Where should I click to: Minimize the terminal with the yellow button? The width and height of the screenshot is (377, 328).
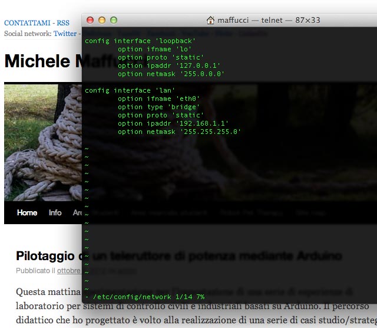pyautogui.click(x=102, y=20)
